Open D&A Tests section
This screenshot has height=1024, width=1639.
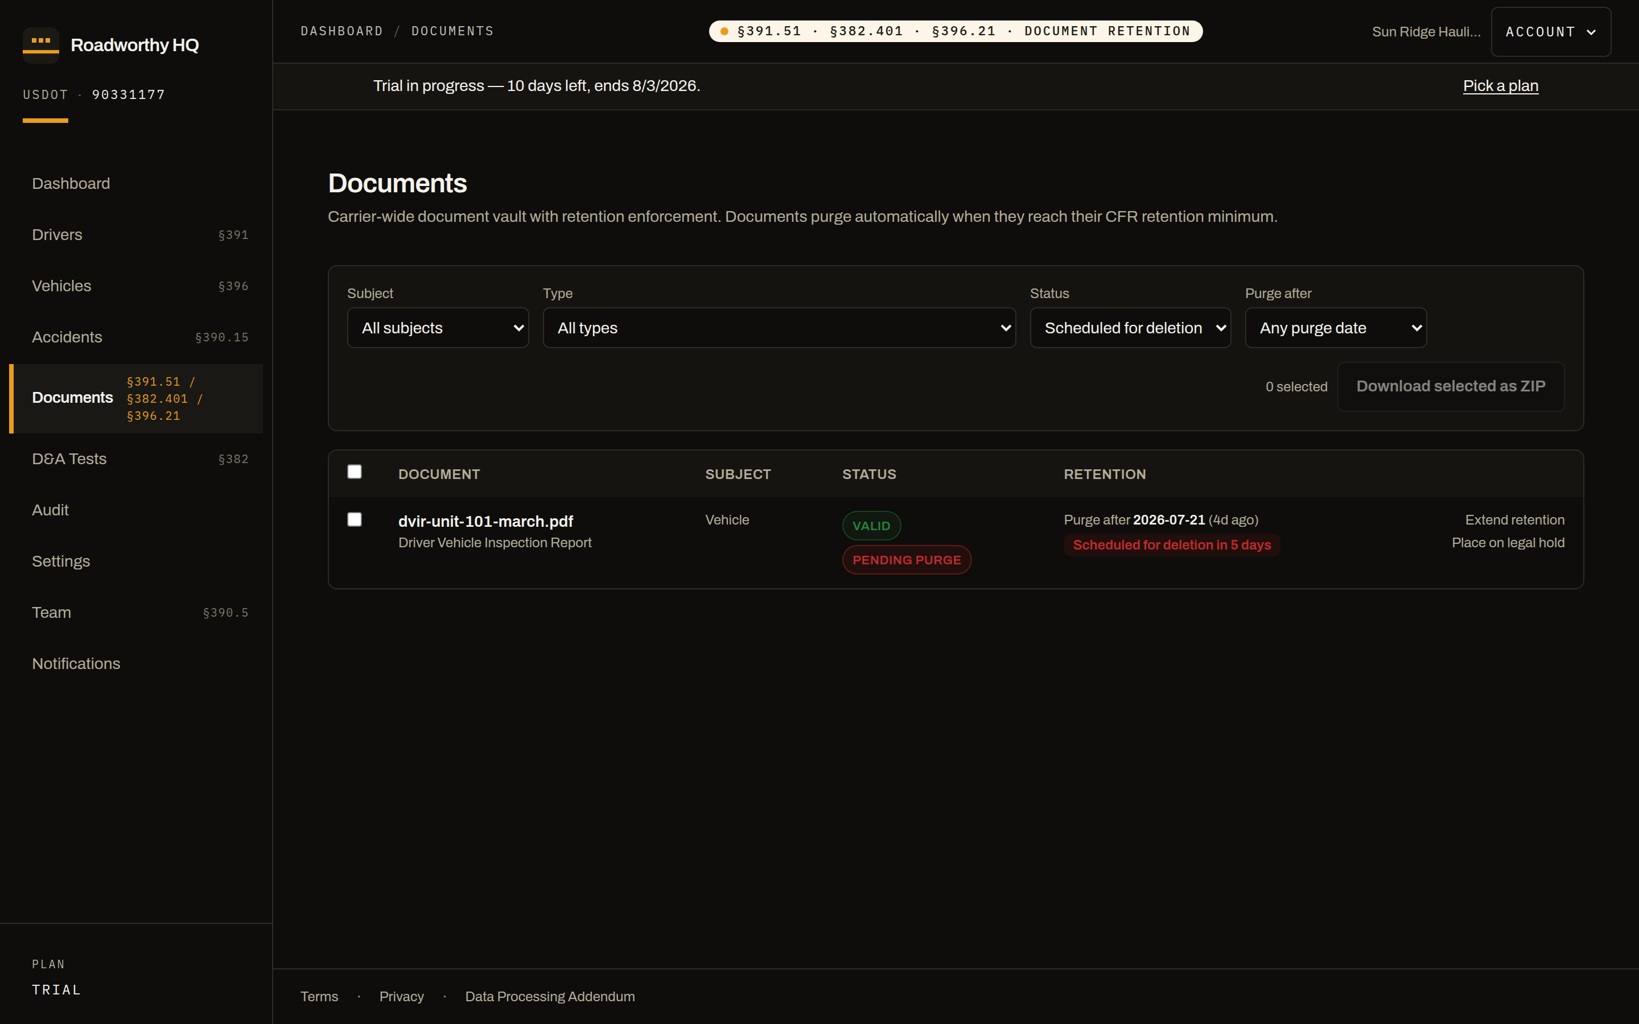[136, 459]
